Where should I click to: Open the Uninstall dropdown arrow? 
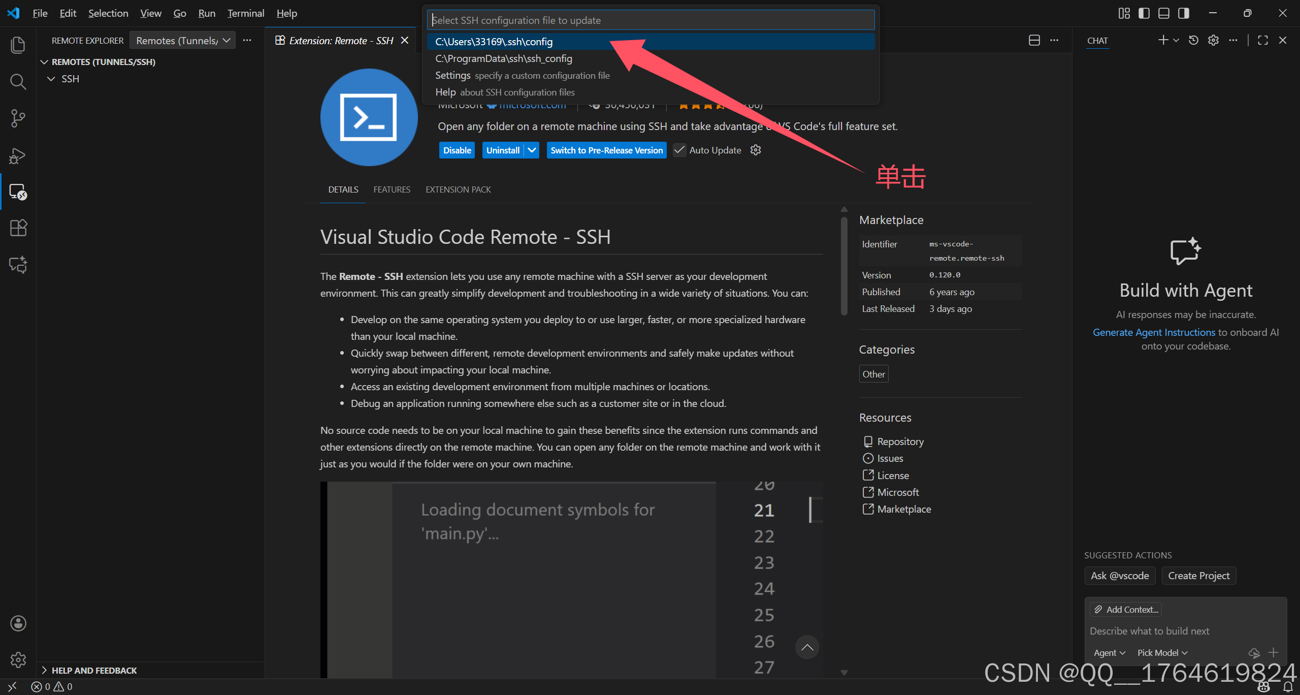[532, 150]
